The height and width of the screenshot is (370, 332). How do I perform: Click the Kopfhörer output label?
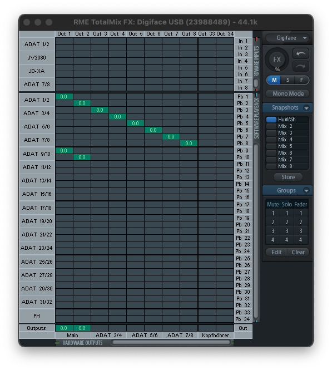click(216, 336)
